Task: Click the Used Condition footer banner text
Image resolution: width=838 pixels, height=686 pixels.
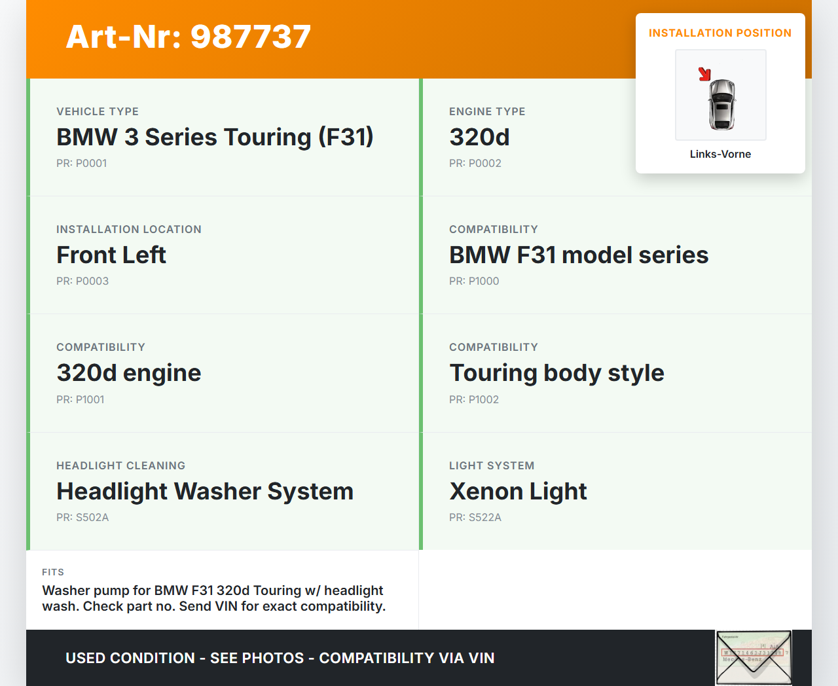Action: click(x=280, y=658)
